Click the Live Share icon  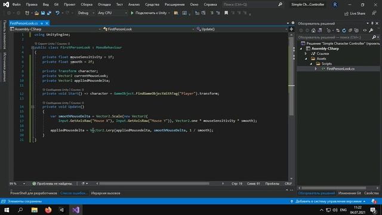(x=346, y=14)
